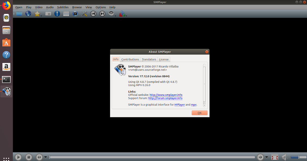Skip to next chapter in the toolbar
The image size is (307, 161).
(102, 14)
